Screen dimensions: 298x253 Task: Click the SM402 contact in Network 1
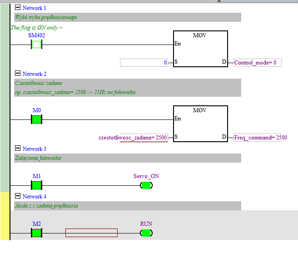click(x=36, y=45)
